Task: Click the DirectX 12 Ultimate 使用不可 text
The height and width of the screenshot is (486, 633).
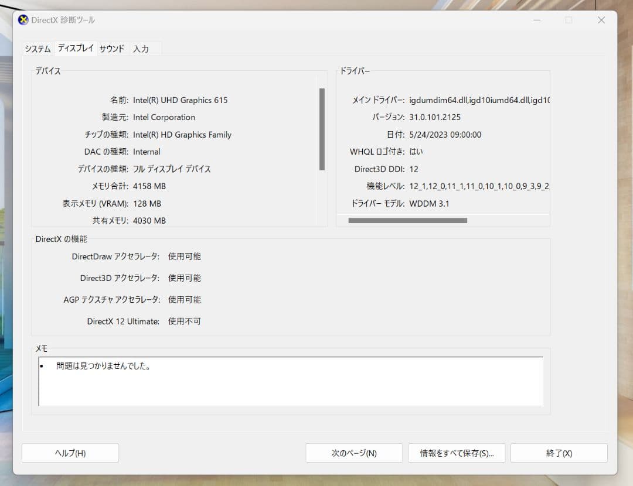Action: point(184,321)
